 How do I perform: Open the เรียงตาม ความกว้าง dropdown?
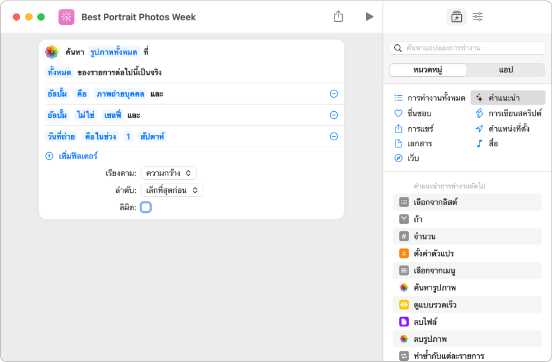168,173
